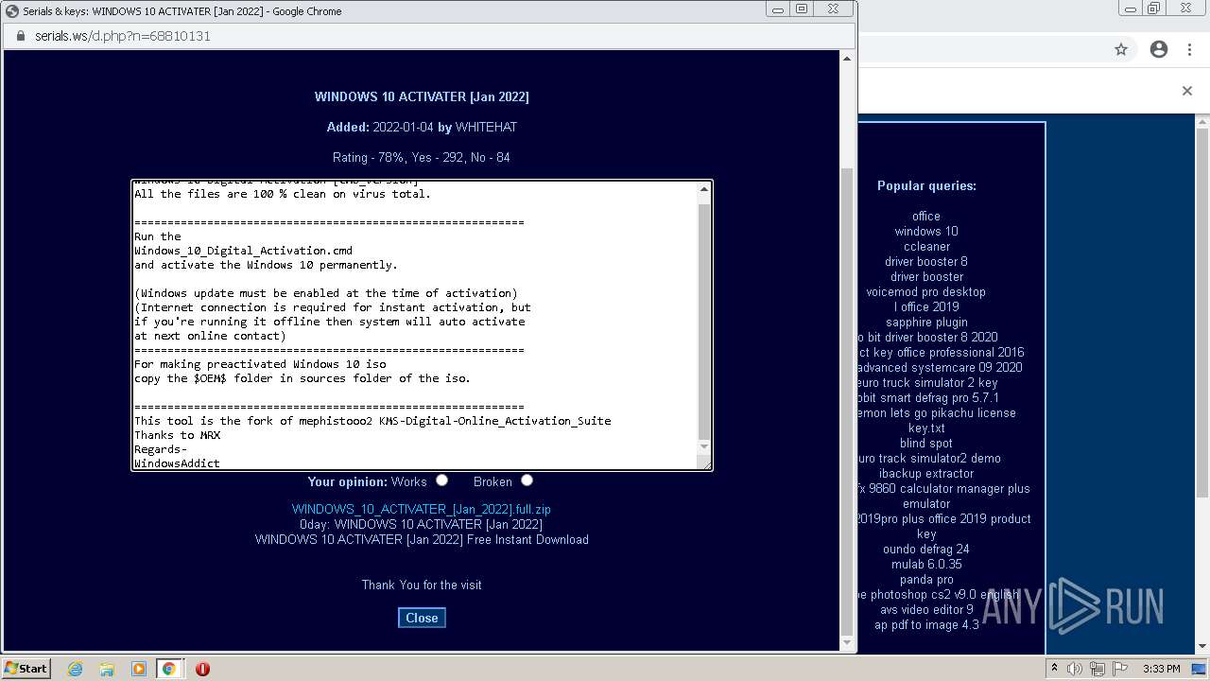Open the 'euro truck simulator 2 key' link
The width and height of the screenshot is (1210, 681).
[928, 382]
